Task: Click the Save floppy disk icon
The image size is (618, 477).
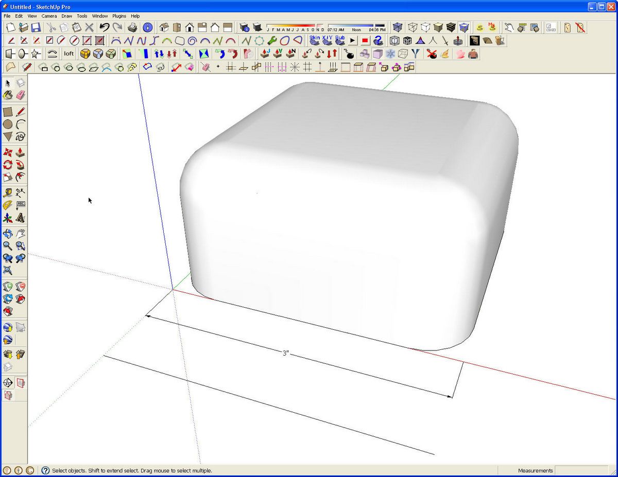Action: tap(36, 27)
